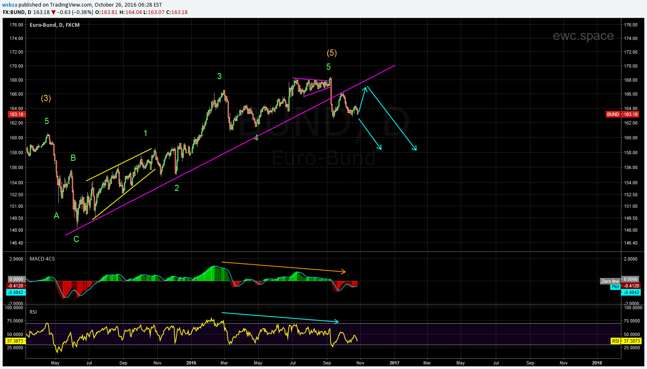Select the orange (5) wave label
This screenshot has height=369, width=647.
tap(332, 53)
